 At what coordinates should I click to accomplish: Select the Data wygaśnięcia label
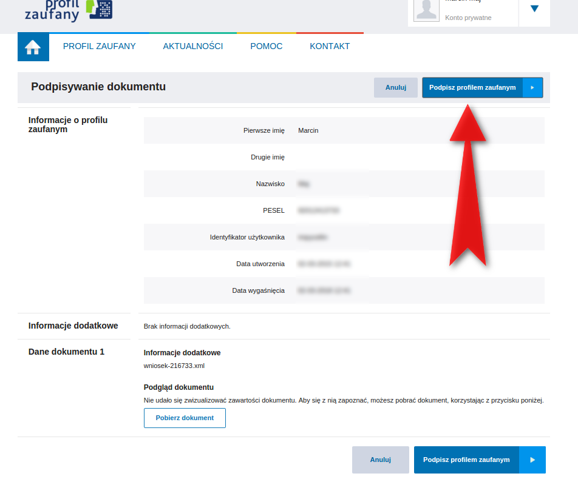(x=259, y=290)
